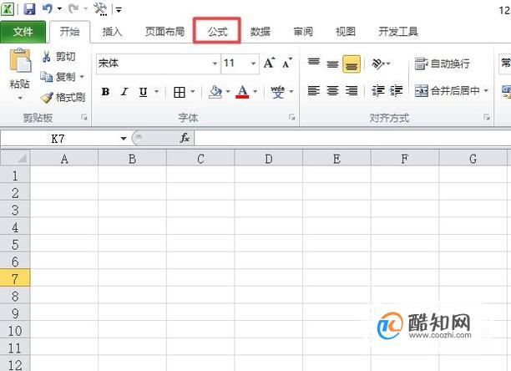Click the red font color A icon

point(242,92)
